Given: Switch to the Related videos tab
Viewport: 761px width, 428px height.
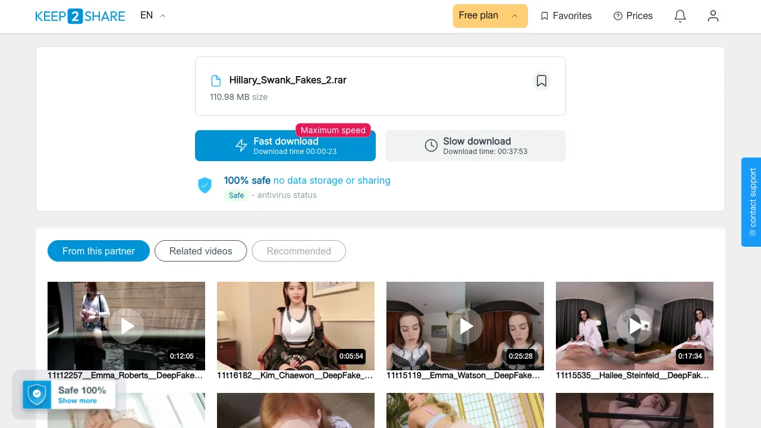Looking at the screenshot, I should (201, 251).
